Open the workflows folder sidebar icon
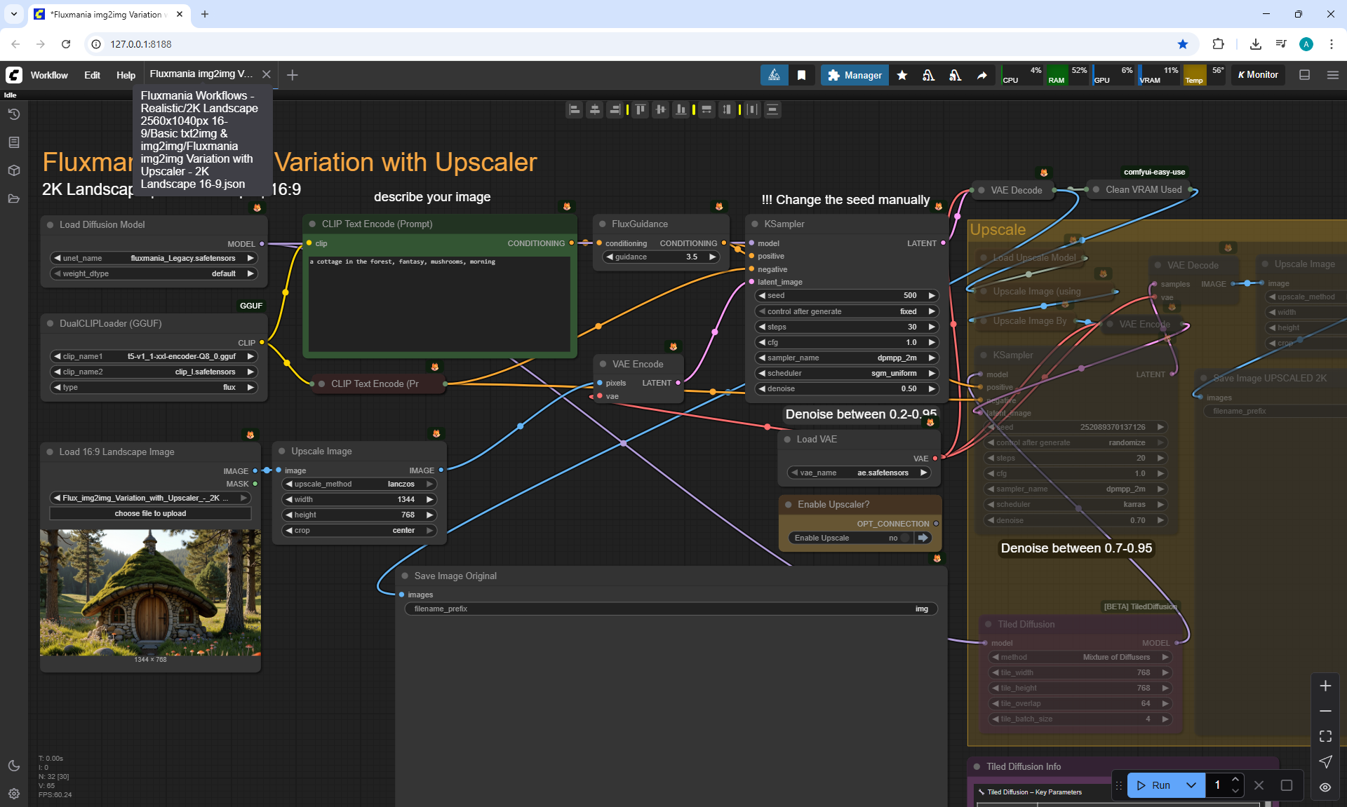Image resolution: width=1347 pixels, height=807 pixels. (14, 198)
